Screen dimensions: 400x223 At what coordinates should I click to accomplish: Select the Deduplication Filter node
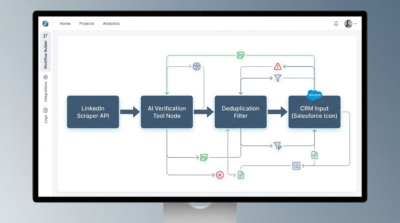point(240,112)
